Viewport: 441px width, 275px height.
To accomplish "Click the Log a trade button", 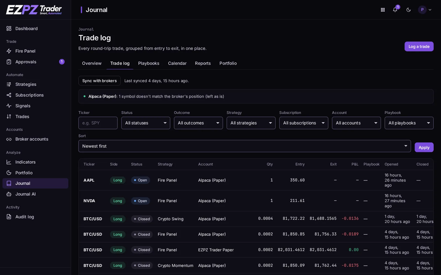I will (x=419, y=46).
